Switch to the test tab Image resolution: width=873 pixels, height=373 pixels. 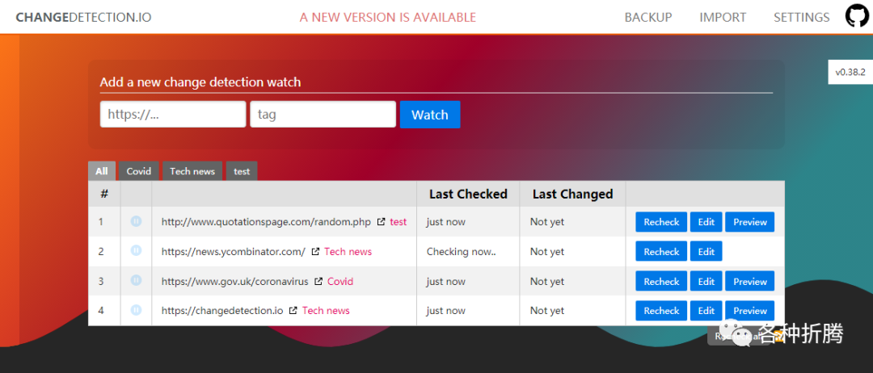click(242, 171)
